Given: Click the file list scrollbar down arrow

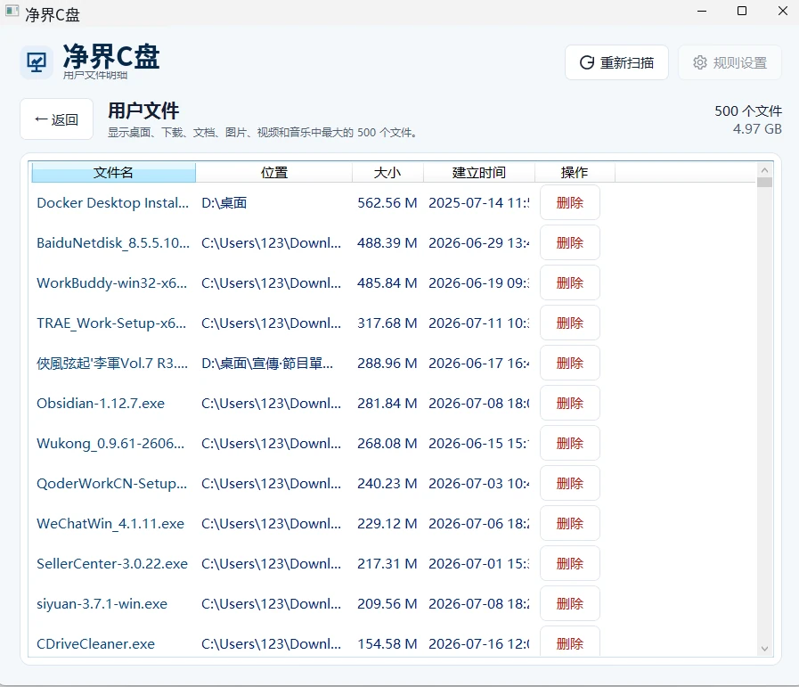Looking at the screenshot, I should pyautogui.click(x=764, y=649).
